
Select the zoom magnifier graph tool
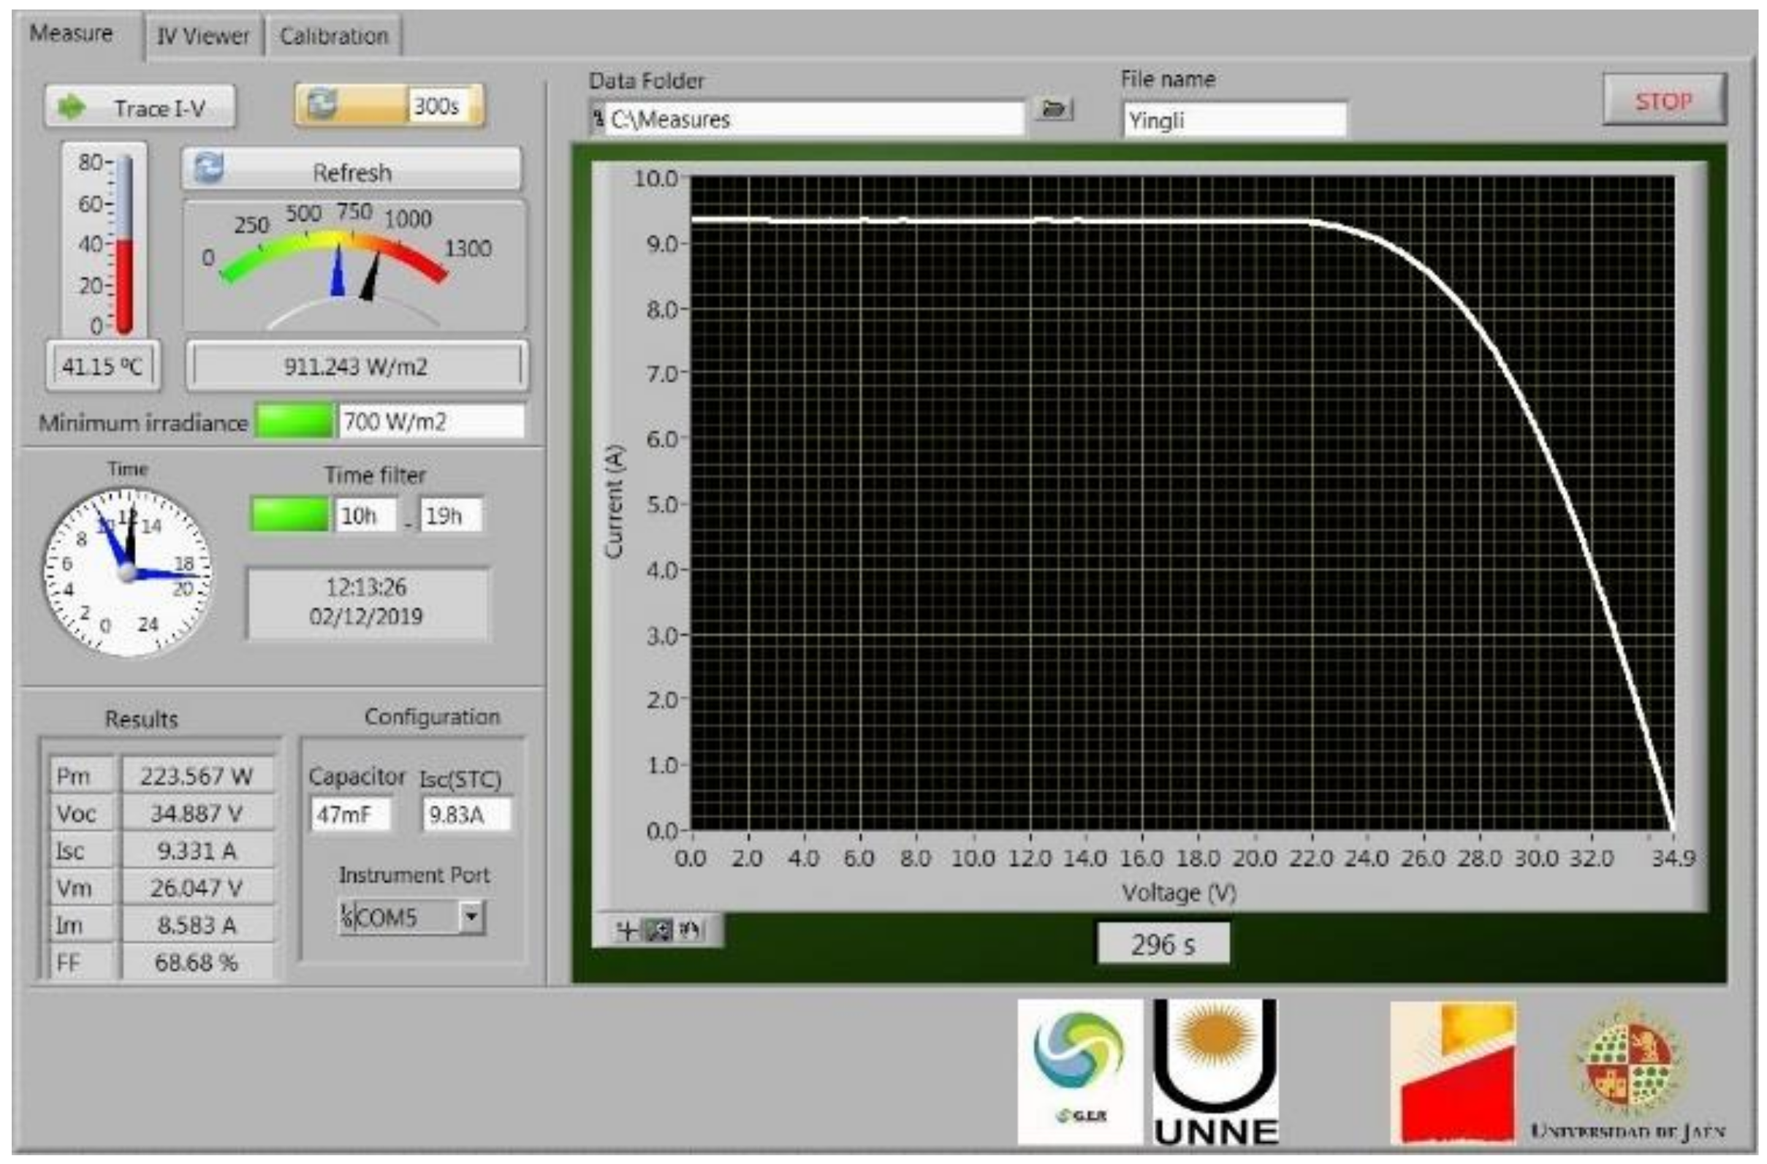658,931
